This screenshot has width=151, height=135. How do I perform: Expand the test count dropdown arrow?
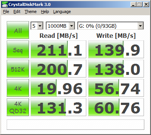pos(40,26)
